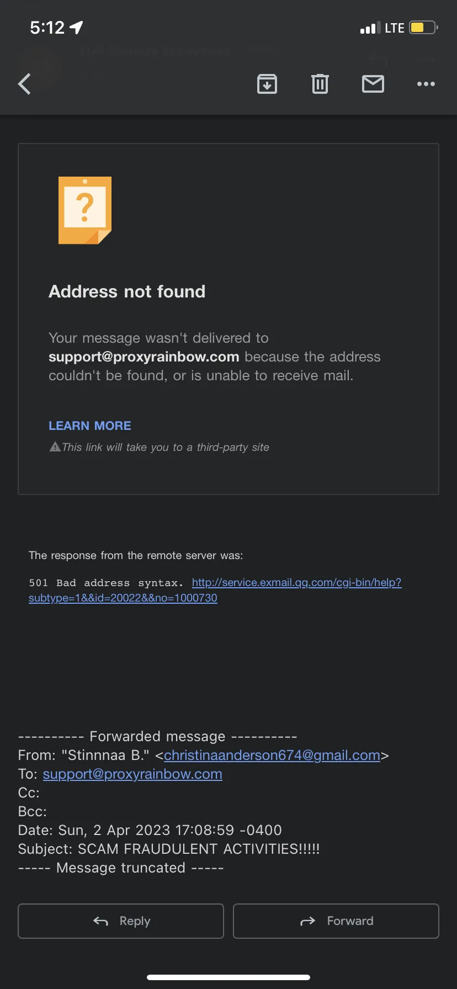Tap christinaanderson674@gmail.com sender address
The image size is (457, 989).
[x=272, y=755]
